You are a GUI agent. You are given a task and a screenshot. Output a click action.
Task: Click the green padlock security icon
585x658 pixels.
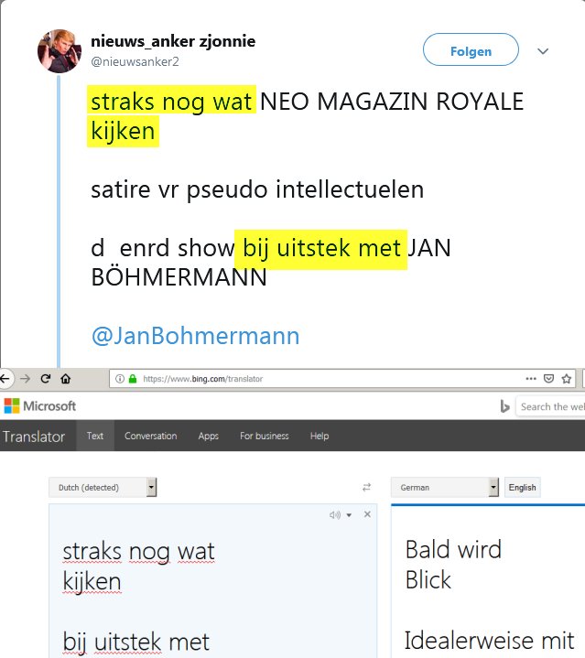click(133, 379)
